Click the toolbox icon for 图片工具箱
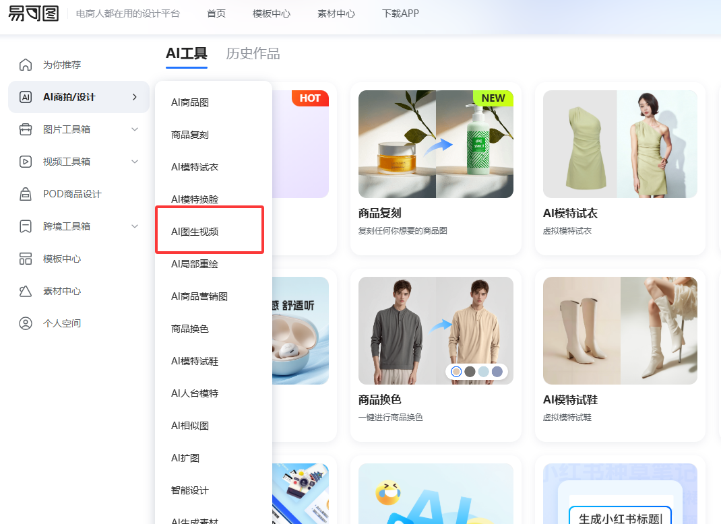This screenshot has width=721, height=524. [26, 129]
